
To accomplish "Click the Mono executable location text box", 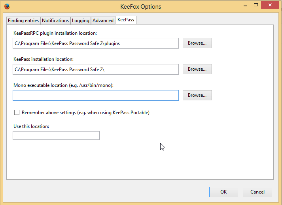I will [x=95, y=96].
